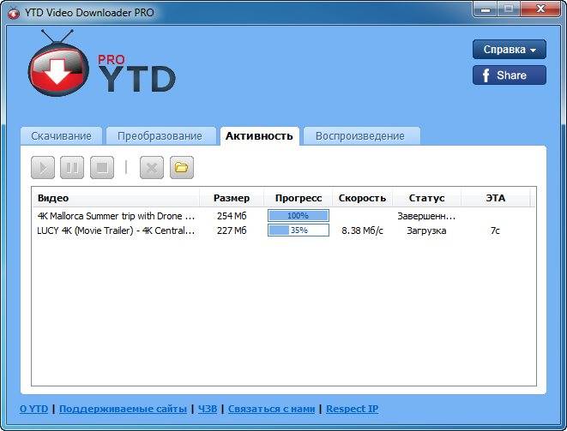The image size is (567, 431).
Task: Click the stop download toolbar icon
Action: pyautogui.click(x=102, y=168)
